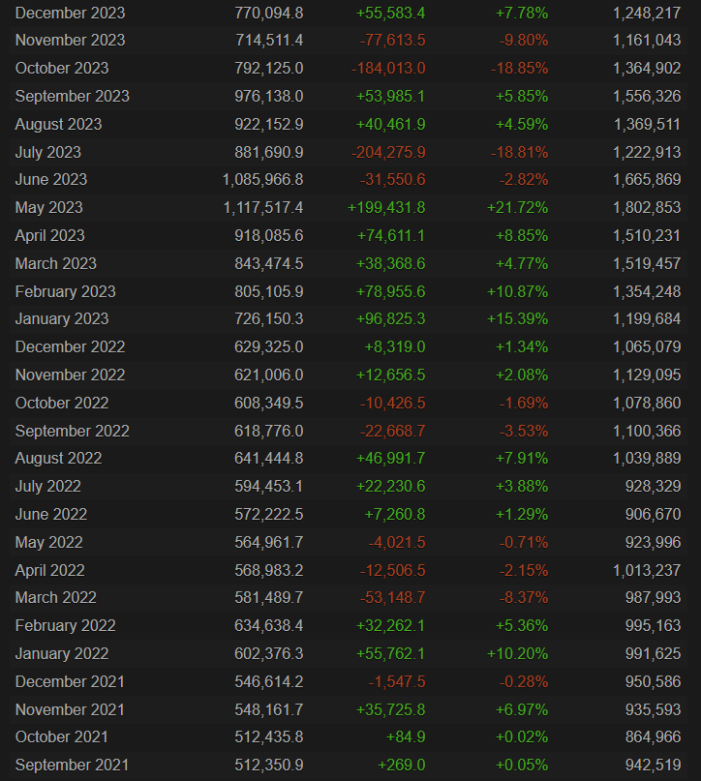The height and width of the screenshot is (781, 701).
Task: Select the September 2022 label
Action: (x=73, y=430)
